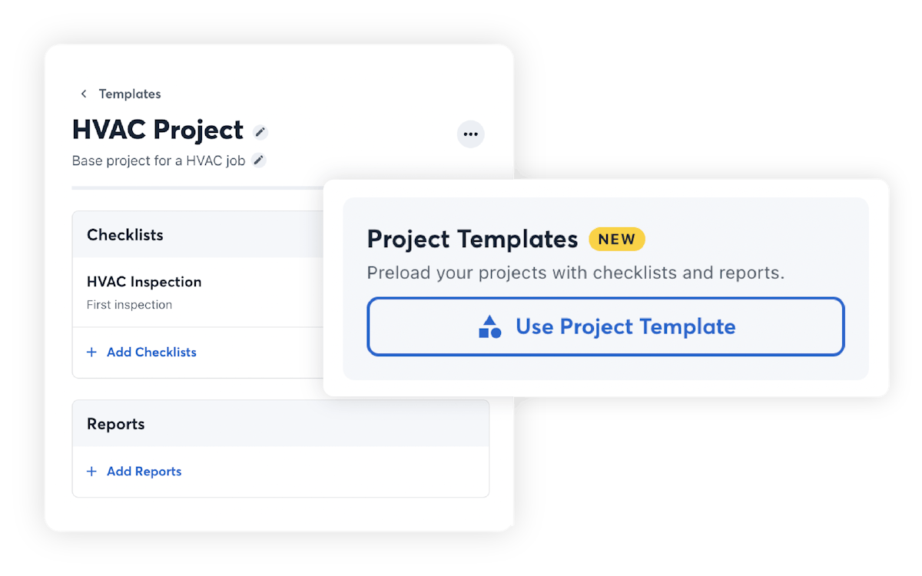Click the plus icon next to Add Reports
This screenshot has width=922, height=576.
(x=91, y=472)
